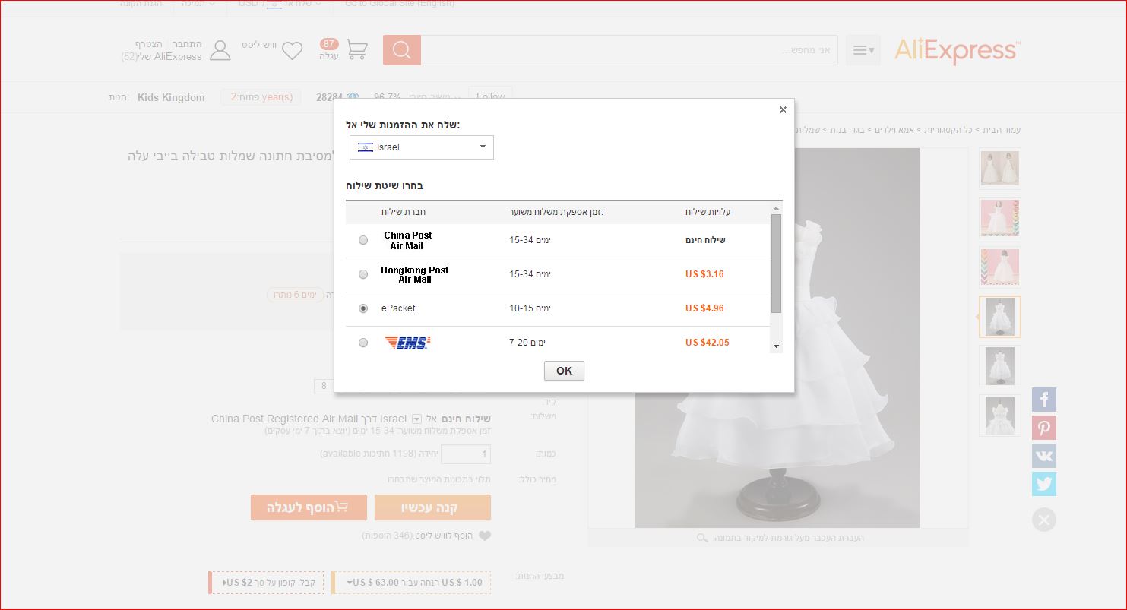This screenshot has width=1127, height=610.
Task: Click the China Post Air Mail label
Action: click(x=407, y=241)
